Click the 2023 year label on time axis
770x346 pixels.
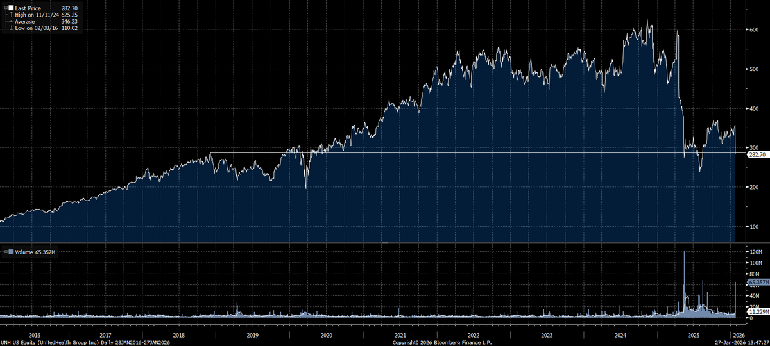[547, 335]
